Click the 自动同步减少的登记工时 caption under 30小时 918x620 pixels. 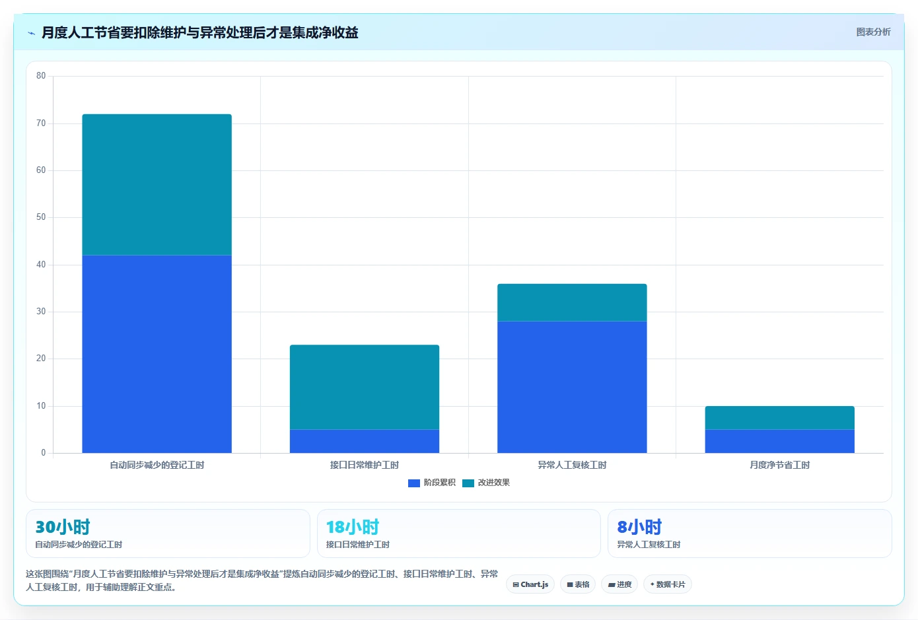point(79,545)
